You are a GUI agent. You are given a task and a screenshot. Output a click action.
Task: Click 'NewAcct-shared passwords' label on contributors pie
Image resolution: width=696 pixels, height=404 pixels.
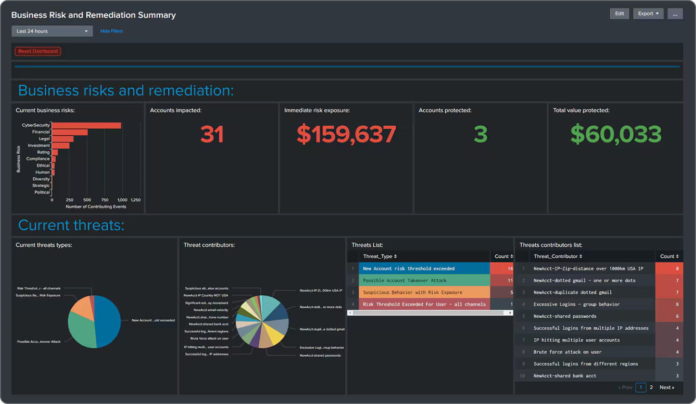coord(320,355)
